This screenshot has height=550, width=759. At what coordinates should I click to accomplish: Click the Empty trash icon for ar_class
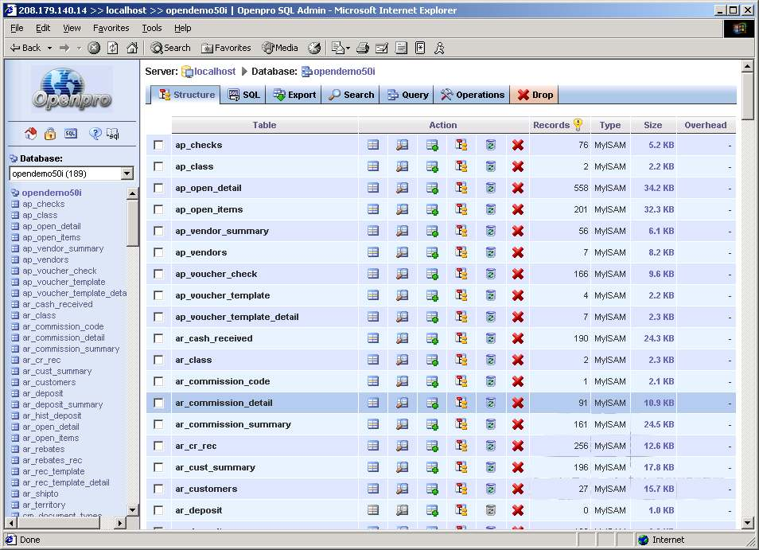click(490, 360)
